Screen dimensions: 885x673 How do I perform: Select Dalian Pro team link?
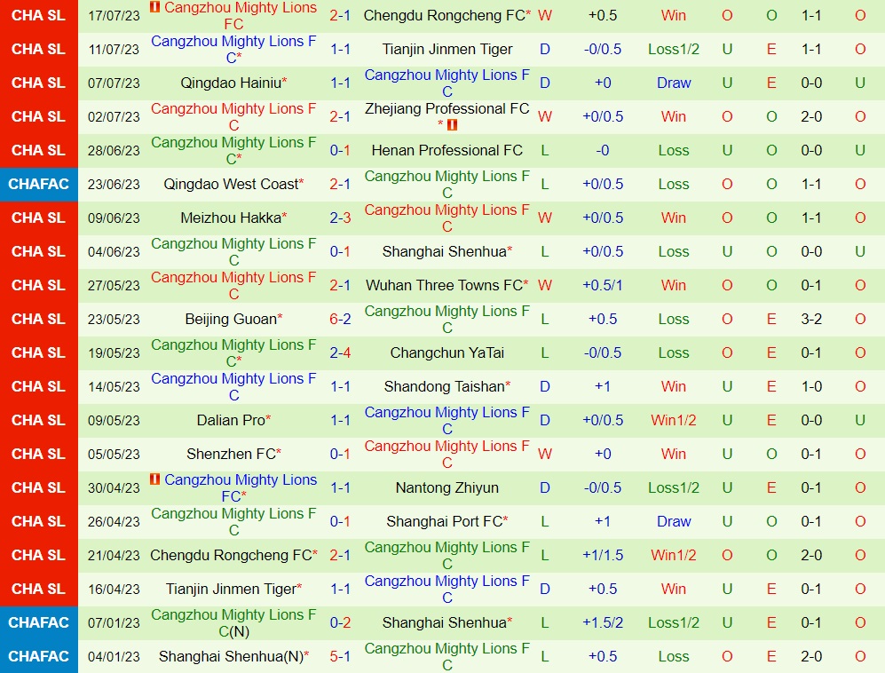click(231, 420)
